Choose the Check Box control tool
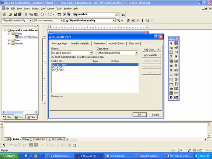212x159 pixels. pyautogui.click(x=171, y=57)
